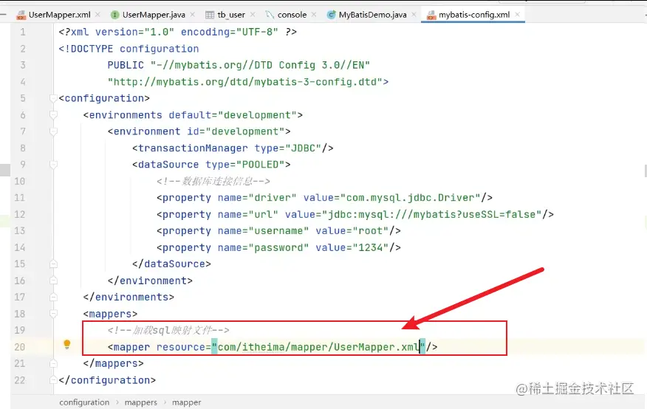Click the mapper breadcrumb
The width and height of the screenshot is (647, 409).
coord(187,402)
